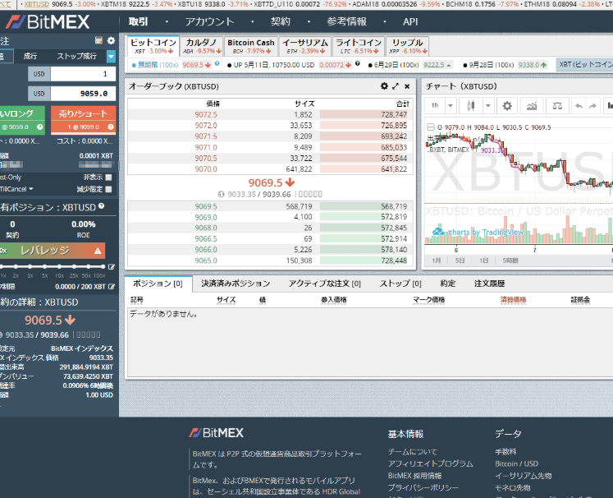Select カルダノ ADA tab

pos(202,46)
